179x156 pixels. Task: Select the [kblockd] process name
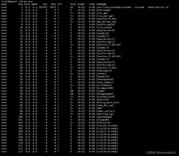click(x=103, y=100)
